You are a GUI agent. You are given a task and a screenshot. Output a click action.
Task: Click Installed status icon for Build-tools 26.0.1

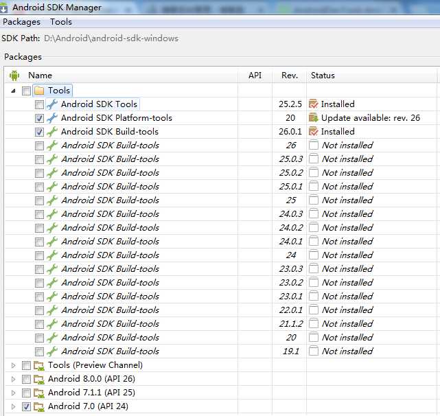coord(314,132)
